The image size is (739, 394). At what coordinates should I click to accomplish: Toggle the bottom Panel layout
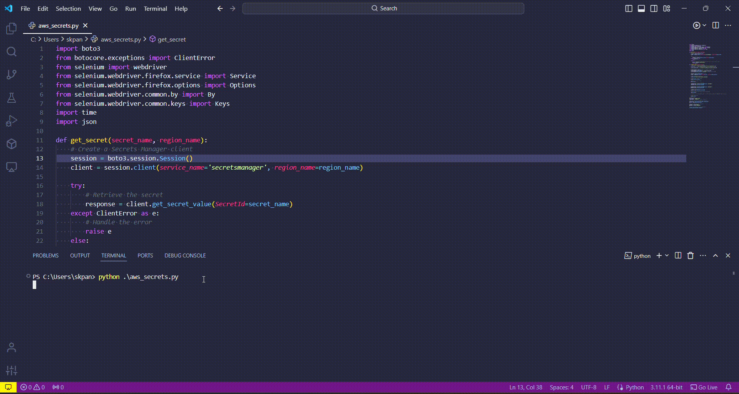pos(641,8)
